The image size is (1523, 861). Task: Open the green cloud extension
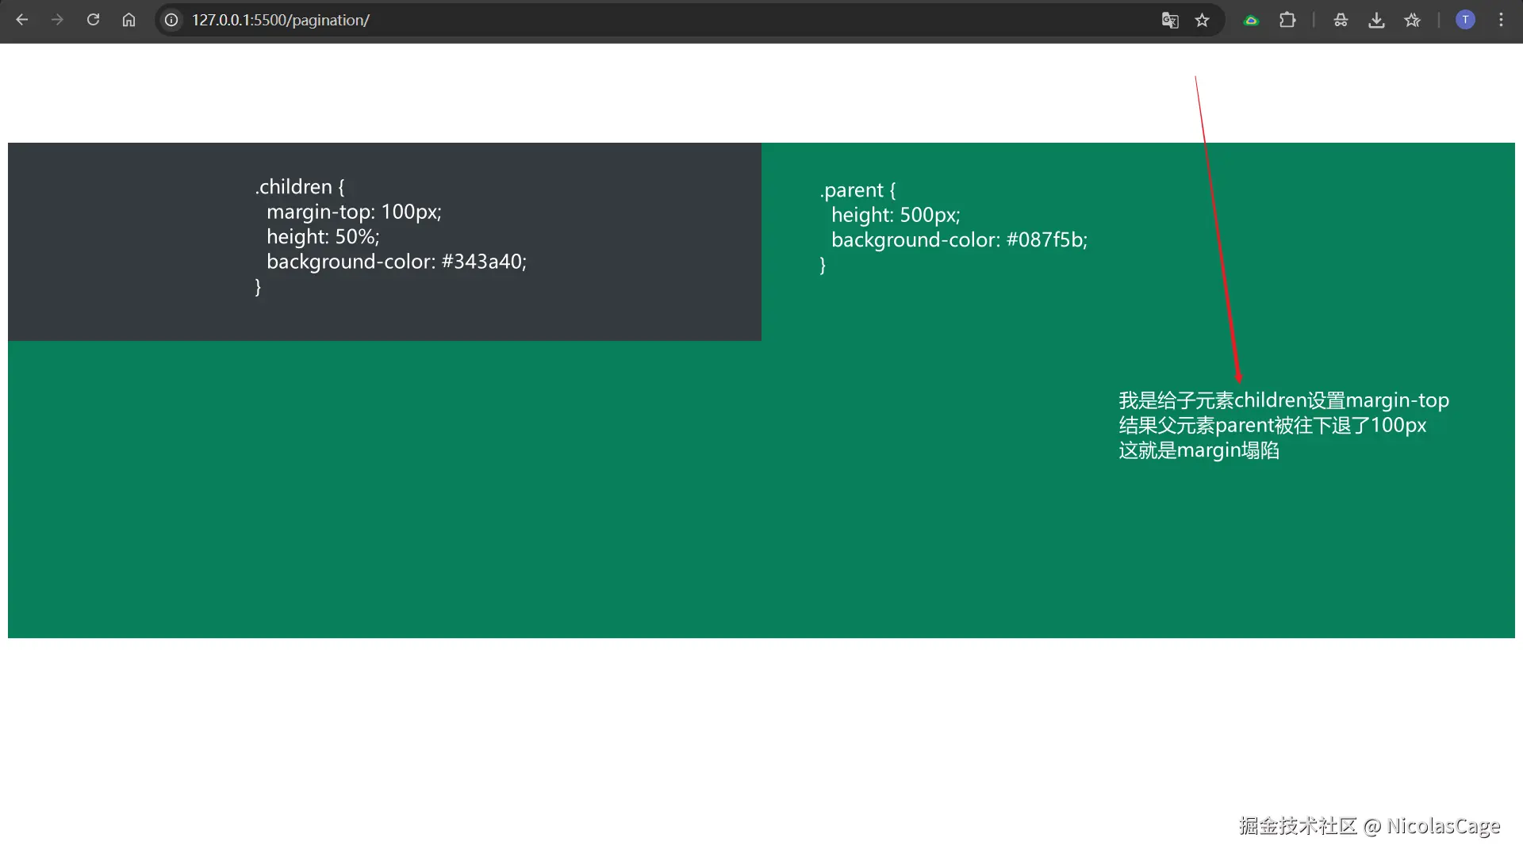click(1251, 20)
